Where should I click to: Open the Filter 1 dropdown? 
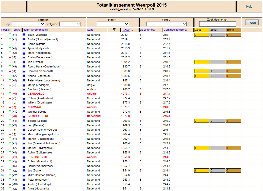[113, 24]
